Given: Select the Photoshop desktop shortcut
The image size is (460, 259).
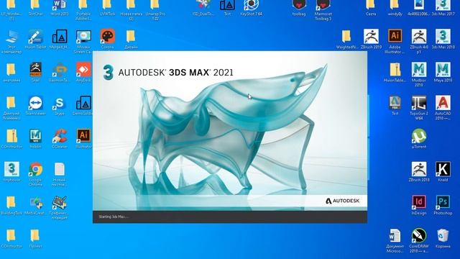Looking at the screenshot, I should [x=443, y=205].
